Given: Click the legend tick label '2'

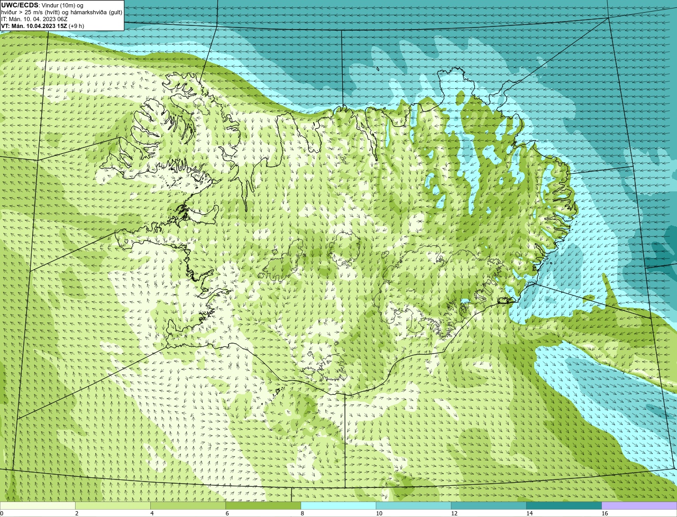Looking at the screenshot, I should click(77, 513).
